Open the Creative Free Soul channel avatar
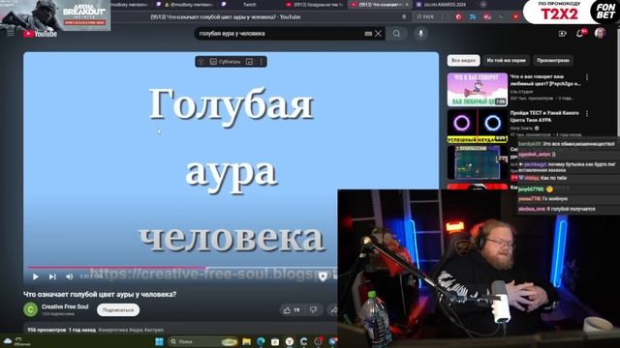The height and width of the screenshot is (348, 620). click(30, 309)
